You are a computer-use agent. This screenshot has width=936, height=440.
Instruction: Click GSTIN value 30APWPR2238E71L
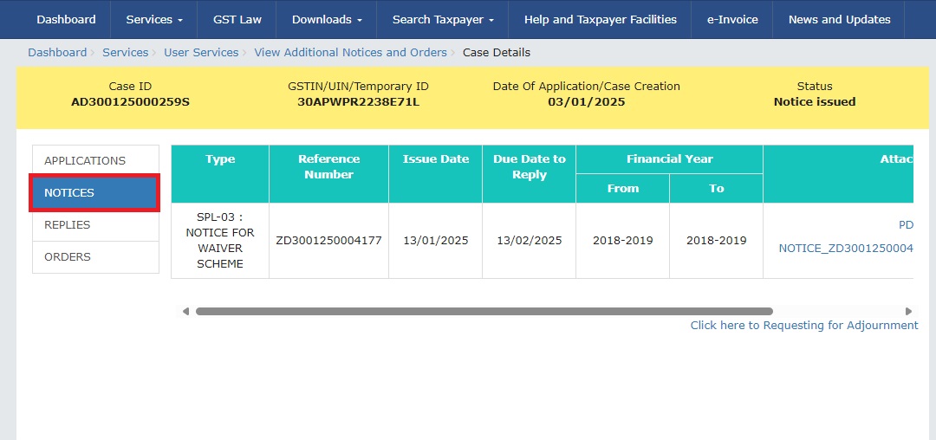(x=358, y=102)
